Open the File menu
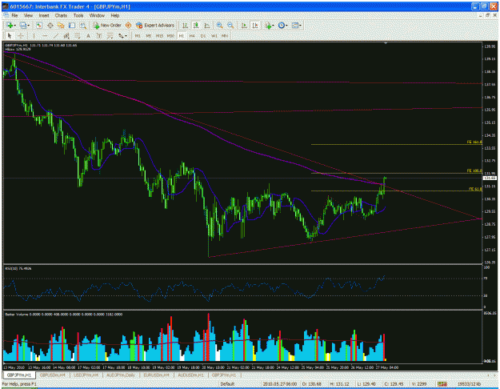This screenshot has width=500, height=389. 14,16
